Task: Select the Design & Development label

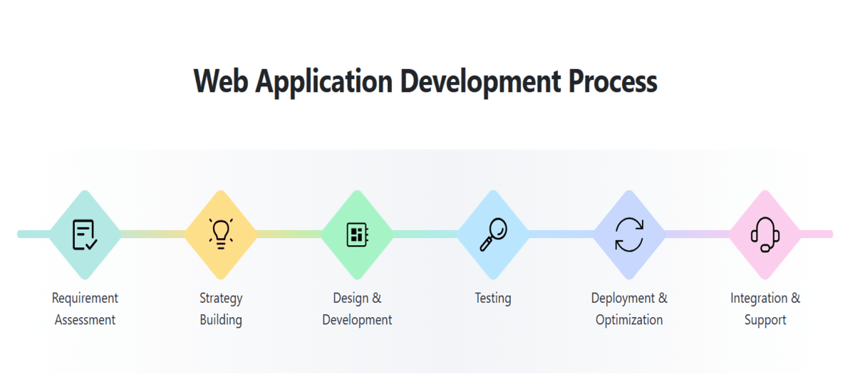Action: (x=357, y=309)
